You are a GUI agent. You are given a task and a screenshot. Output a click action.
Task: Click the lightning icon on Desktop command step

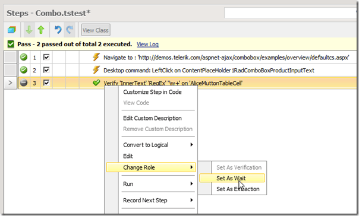point(96,69)
